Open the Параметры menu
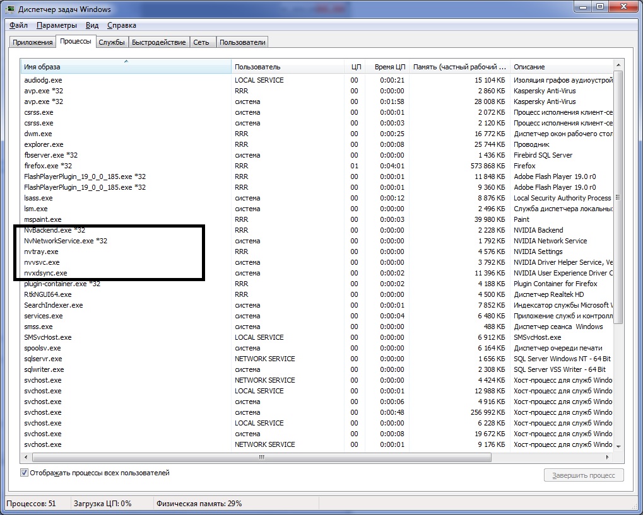This screenshot has width=643, height=515. click(57, 25)
